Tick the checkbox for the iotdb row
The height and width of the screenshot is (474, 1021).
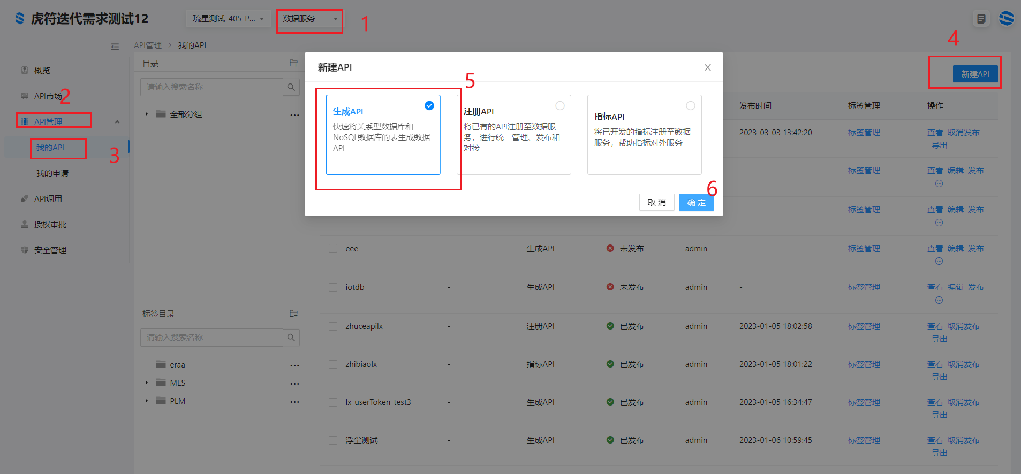[x=333, y=287]
